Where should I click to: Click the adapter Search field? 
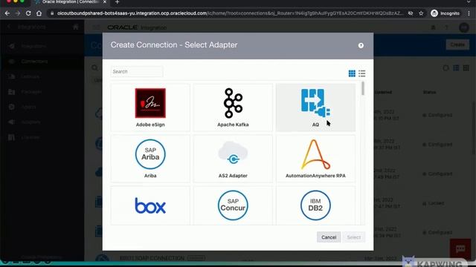click(x=137, y=72)
